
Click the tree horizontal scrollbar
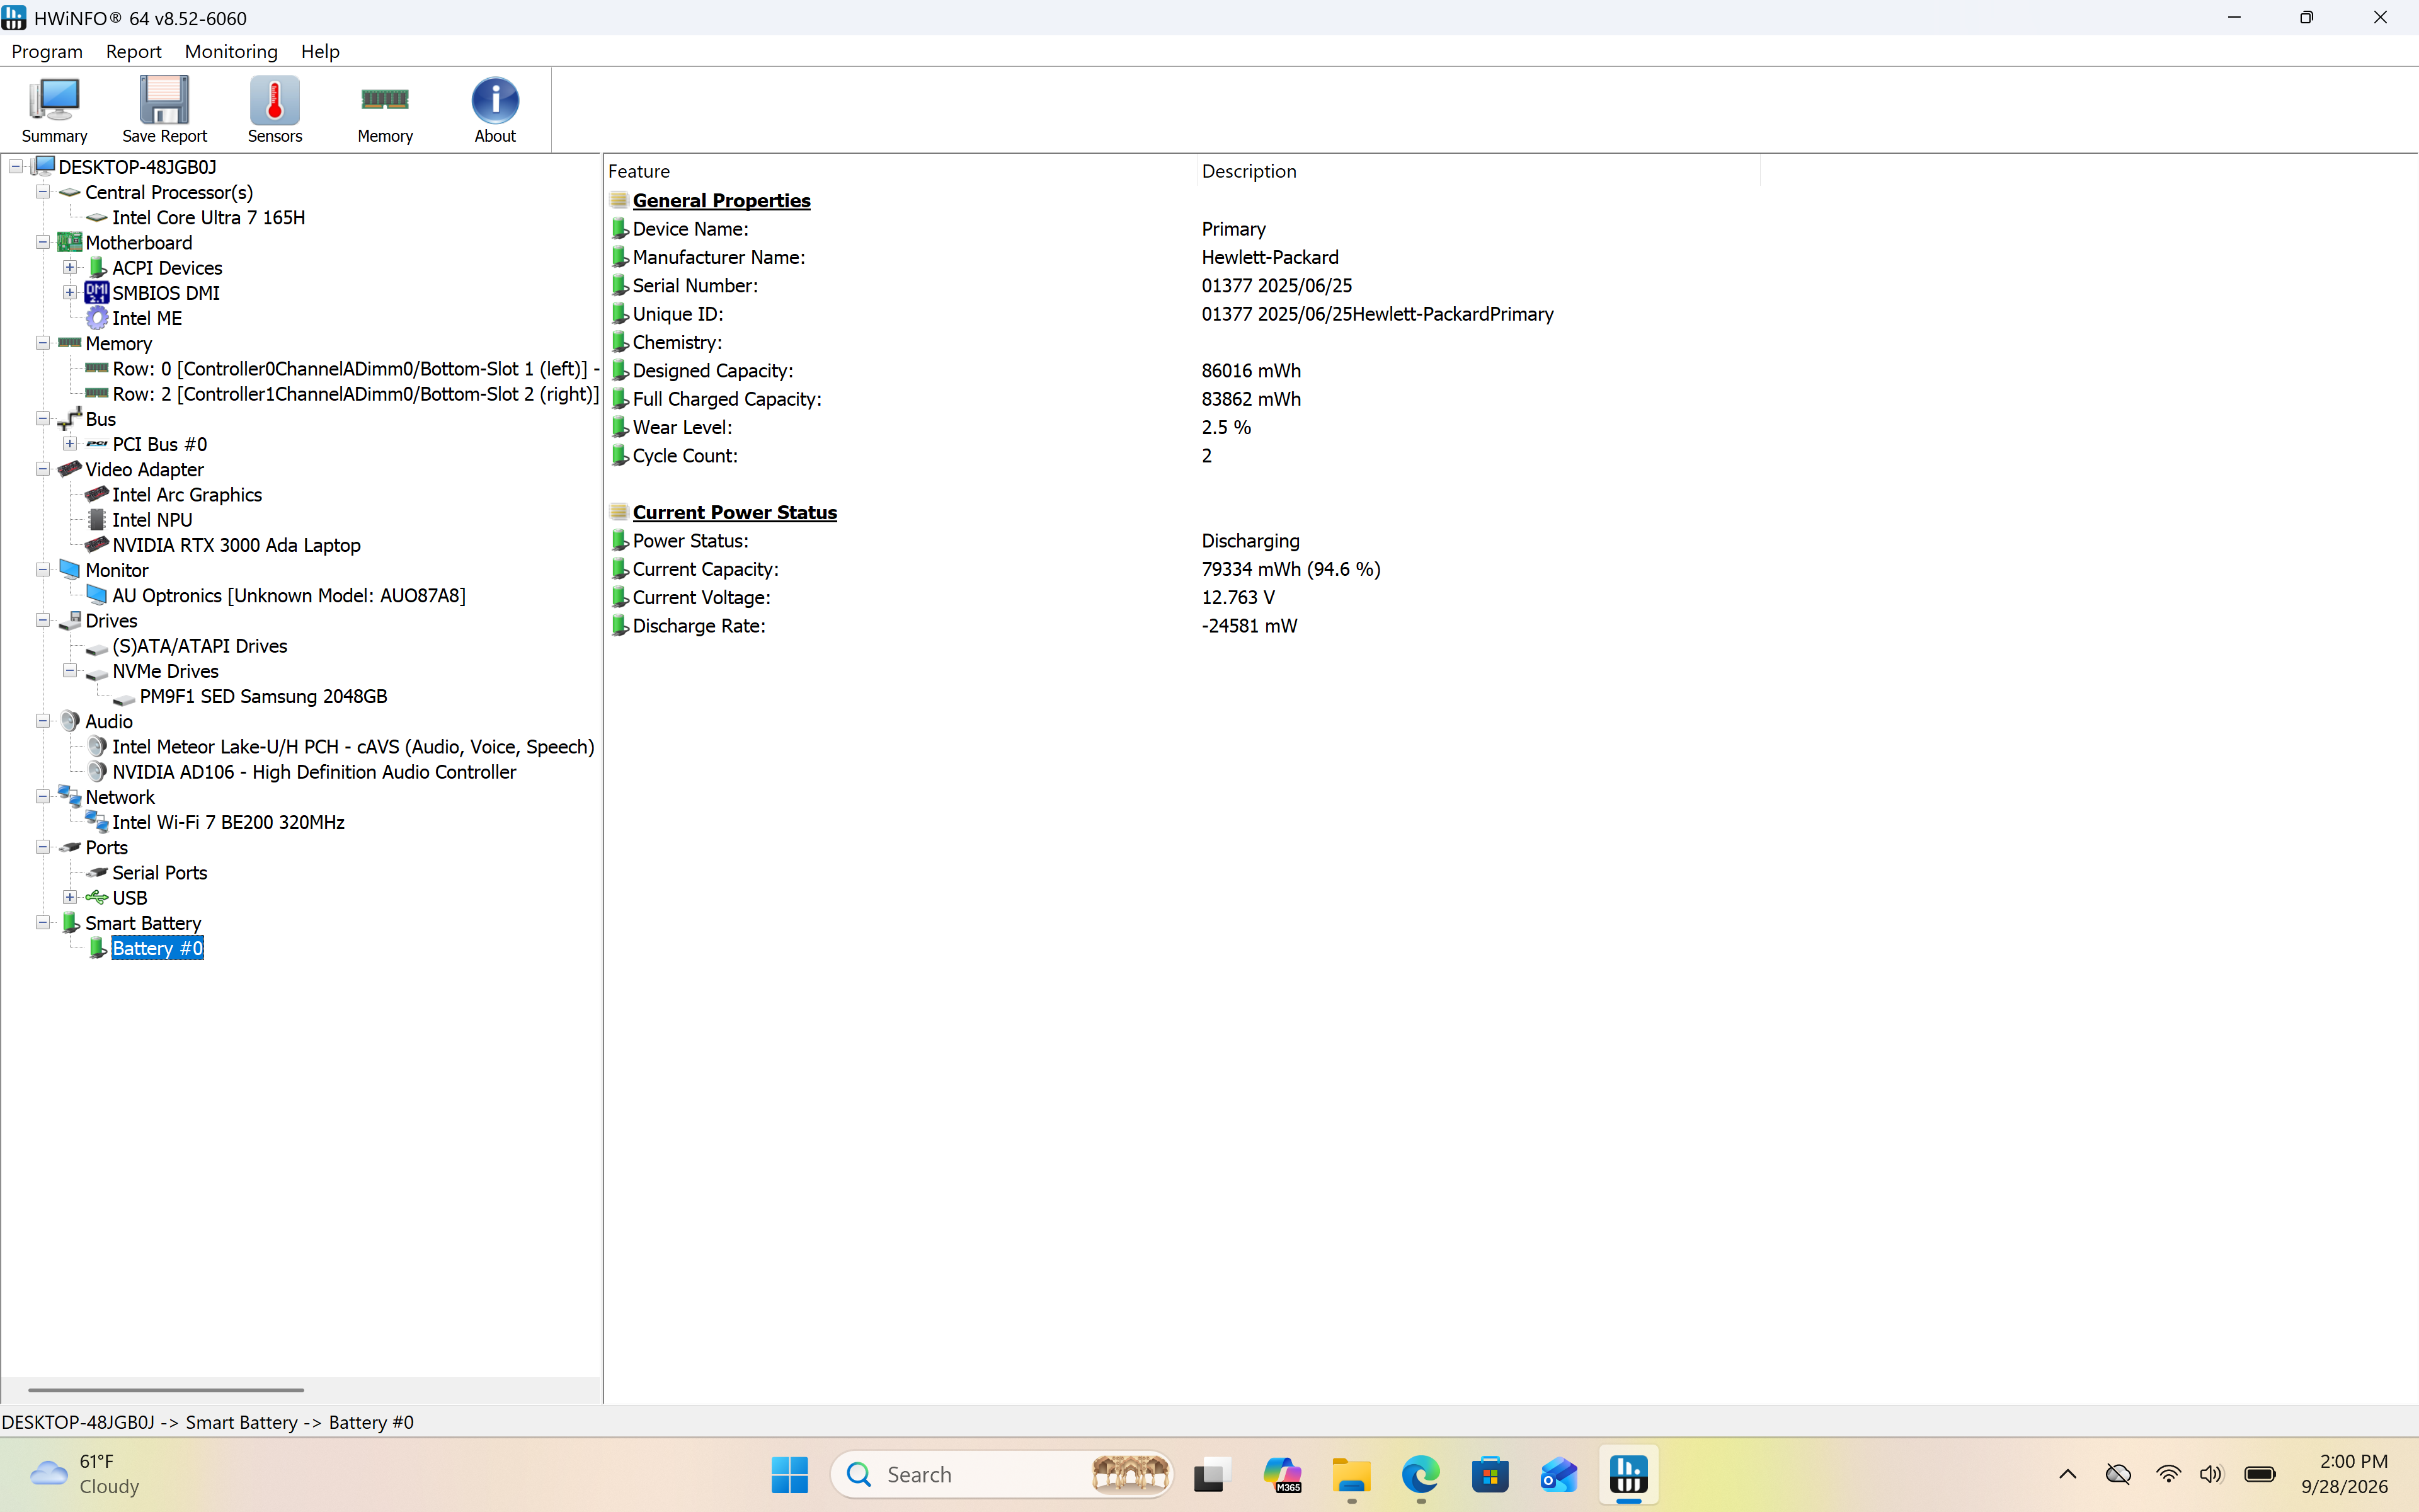(x=166, y=1390)
